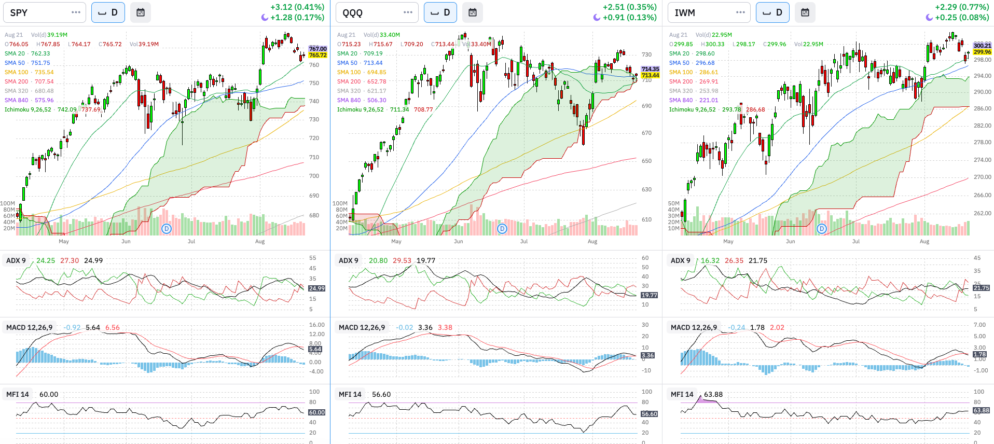
Task: Select the Ichimoku 9,26,52 legend on IWM
Action: (x=717, y=109)
